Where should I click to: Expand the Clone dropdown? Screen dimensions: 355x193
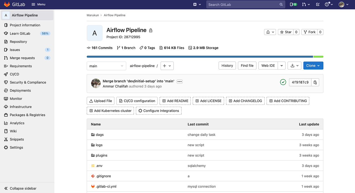point(313,66)
